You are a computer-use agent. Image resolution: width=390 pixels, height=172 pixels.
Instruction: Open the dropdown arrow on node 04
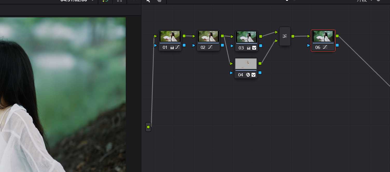pos(254,75)
